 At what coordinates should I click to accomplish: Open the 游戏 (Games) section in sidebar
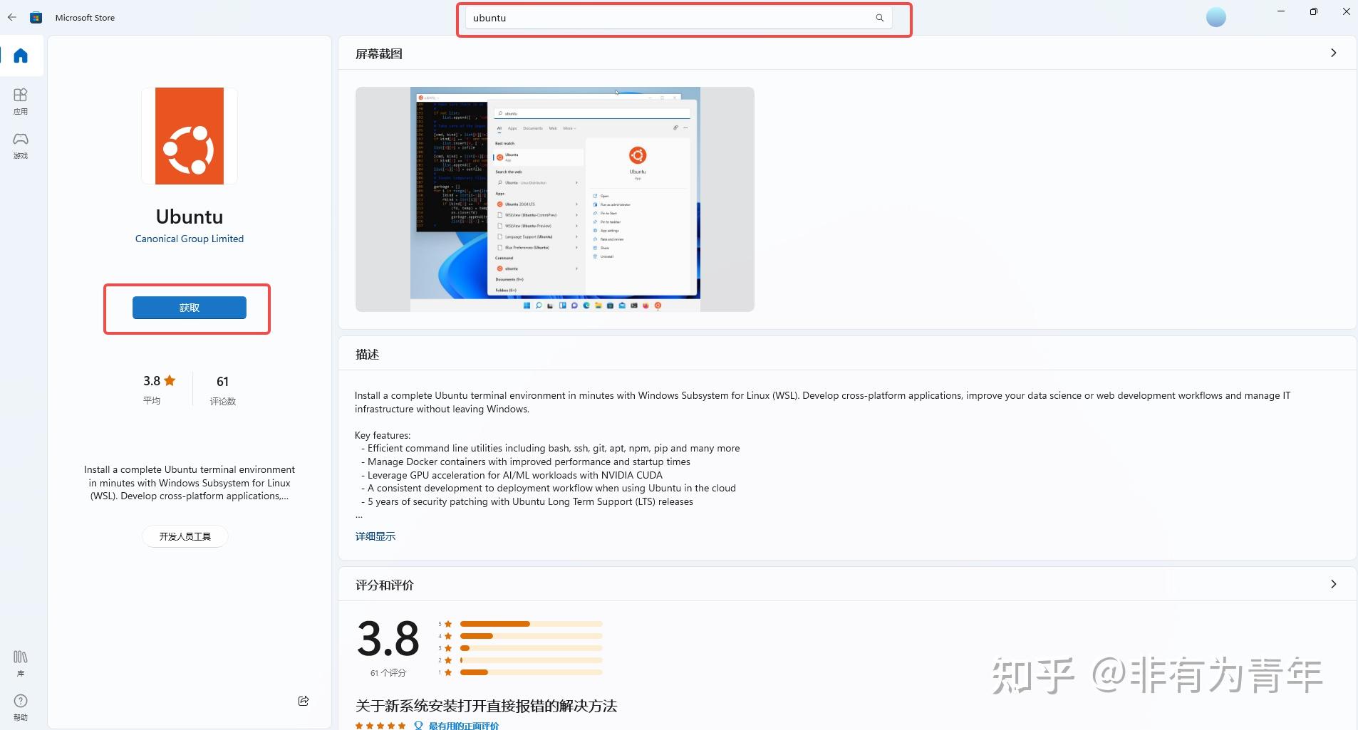click(x=20, y=145)
